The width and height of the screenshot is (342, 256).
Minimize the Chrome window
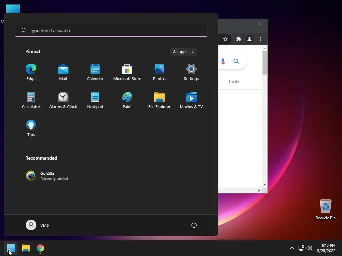(229, 24)
